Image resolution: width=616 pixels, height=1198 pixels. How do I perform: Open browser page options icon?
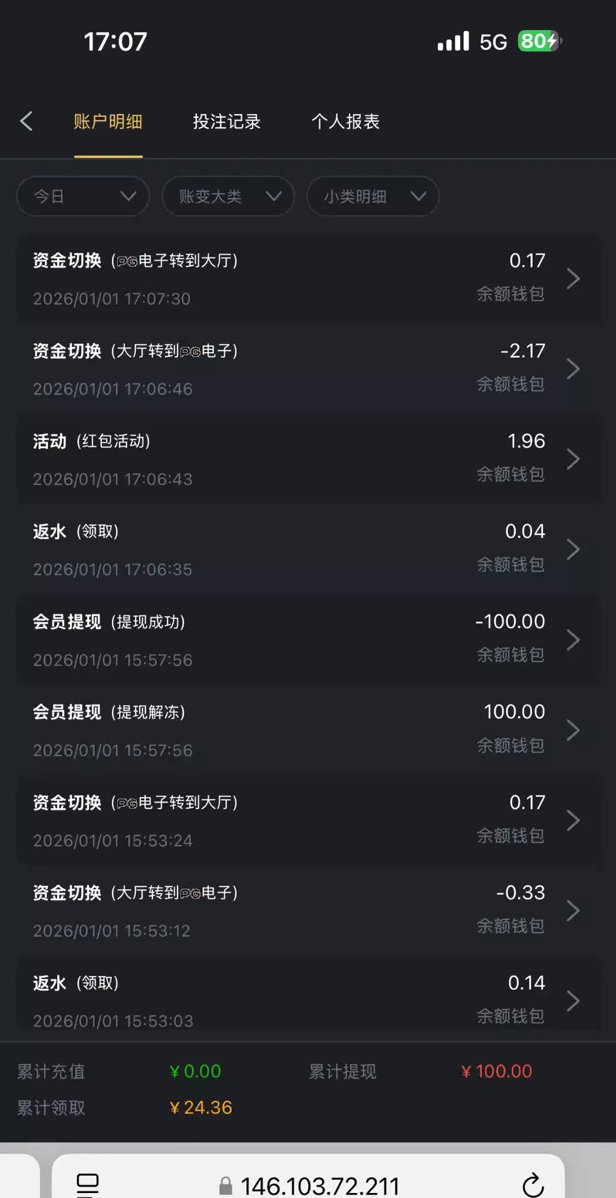point(87,1185)
